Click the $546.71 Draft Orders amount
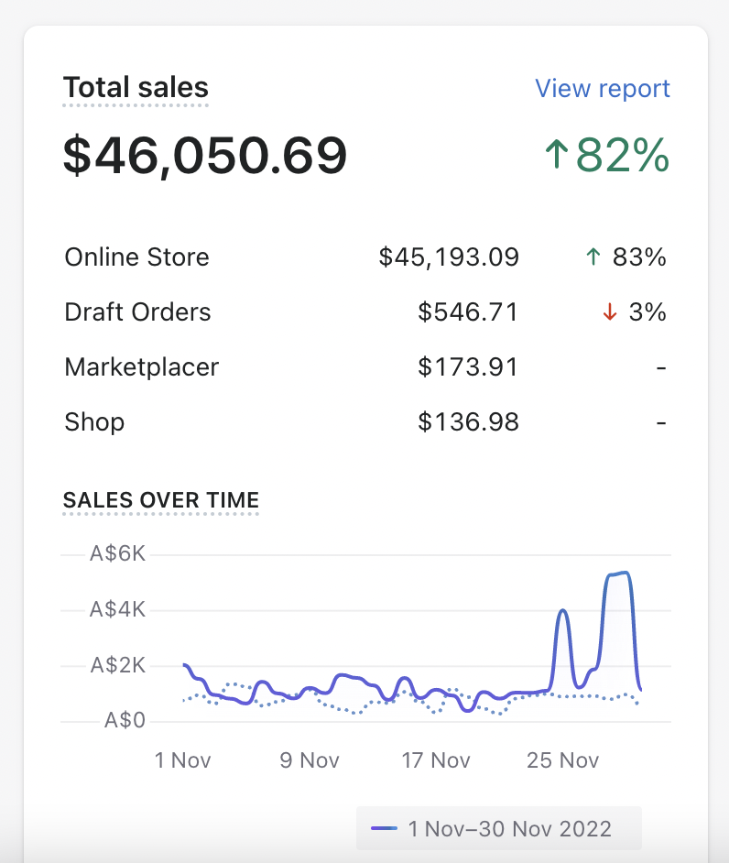729x863 pixels. [x=468, y=313]
